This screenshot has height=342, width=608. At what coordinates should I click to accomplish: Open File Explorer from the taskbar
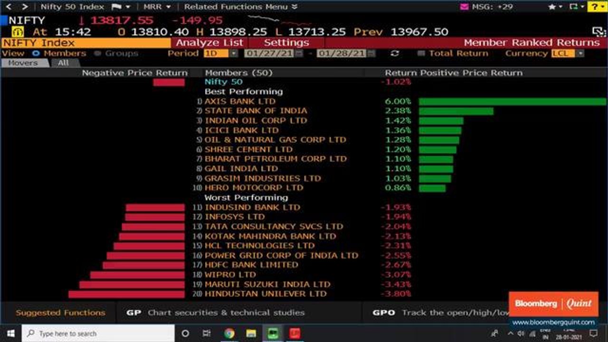click(251, 333)
